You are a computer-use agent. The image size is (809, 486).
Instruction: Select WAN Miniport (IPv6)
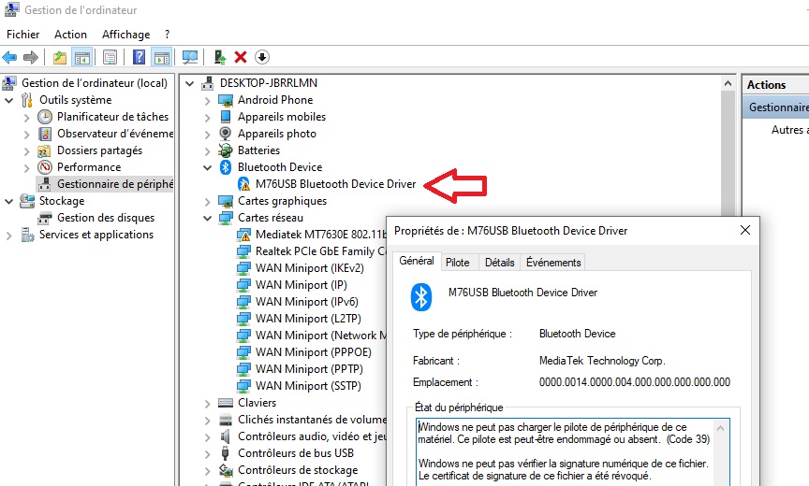coord(306,302)
